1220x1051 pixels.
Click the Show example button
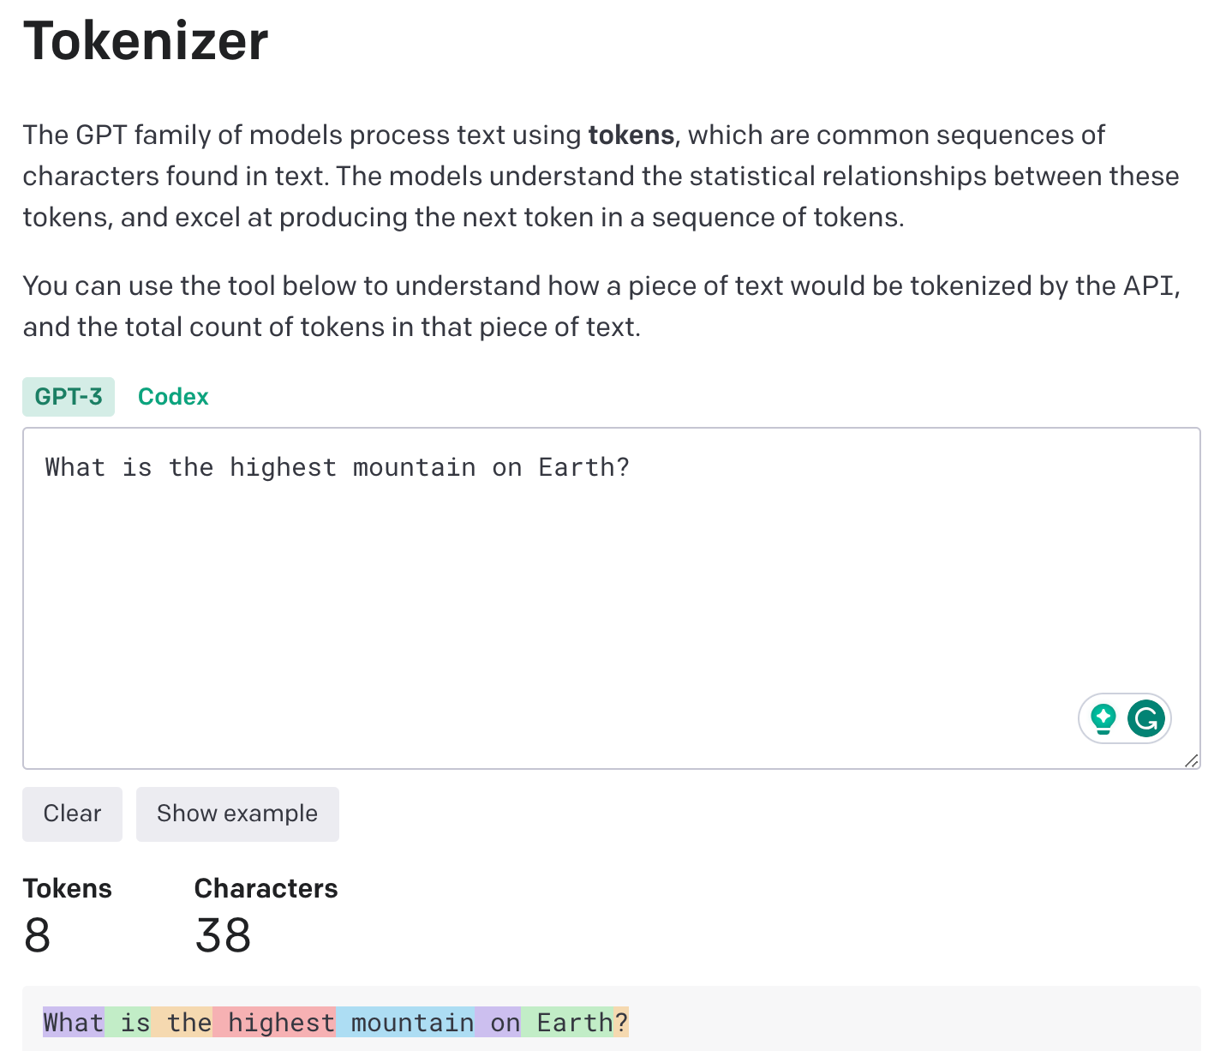(x=237, y=814)
